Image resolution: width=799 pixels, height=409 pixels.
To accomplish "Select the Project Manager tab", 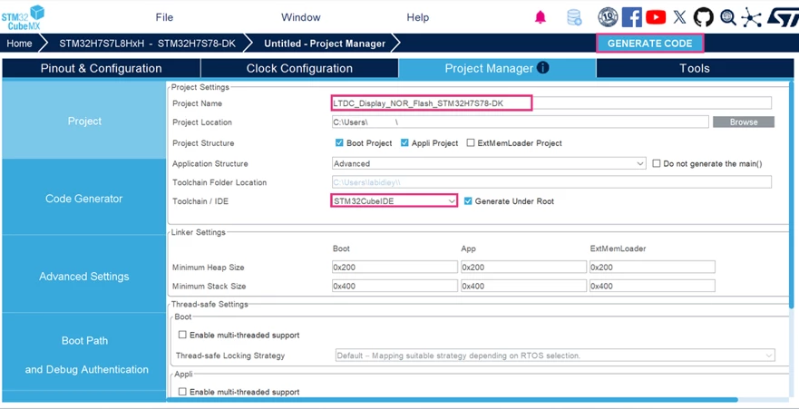I will pos(497,68).
